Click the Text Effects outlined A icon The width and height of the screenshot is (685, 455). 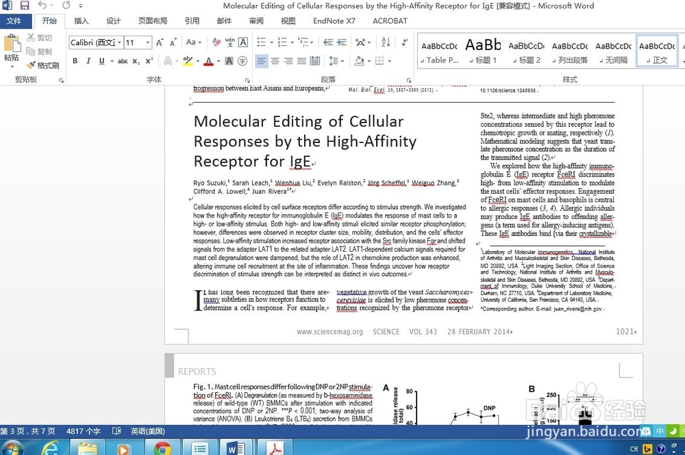tap(168, 61)
